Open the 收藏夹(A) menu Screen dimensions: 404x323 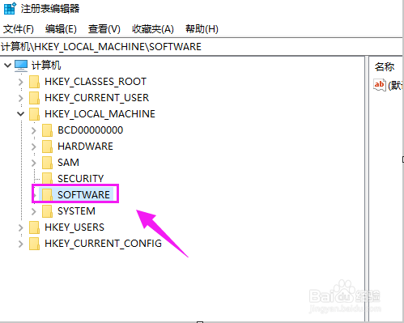(153, 29)
